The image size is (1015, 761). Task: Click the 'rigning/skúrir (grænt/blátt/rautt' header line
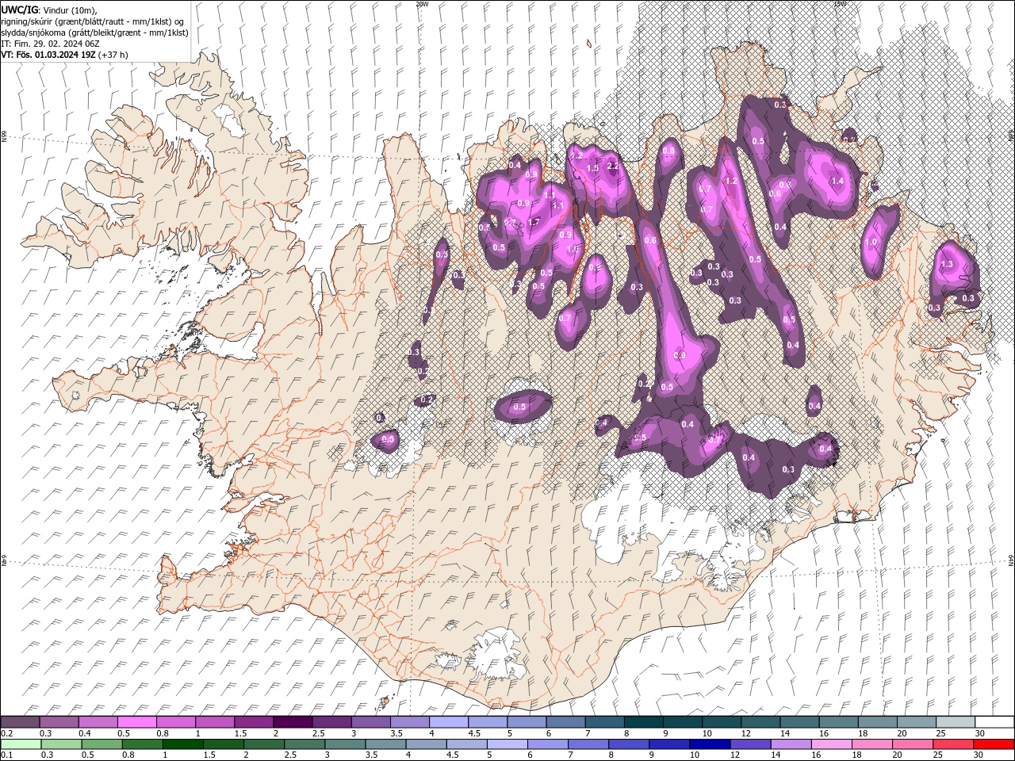point(93,21)
